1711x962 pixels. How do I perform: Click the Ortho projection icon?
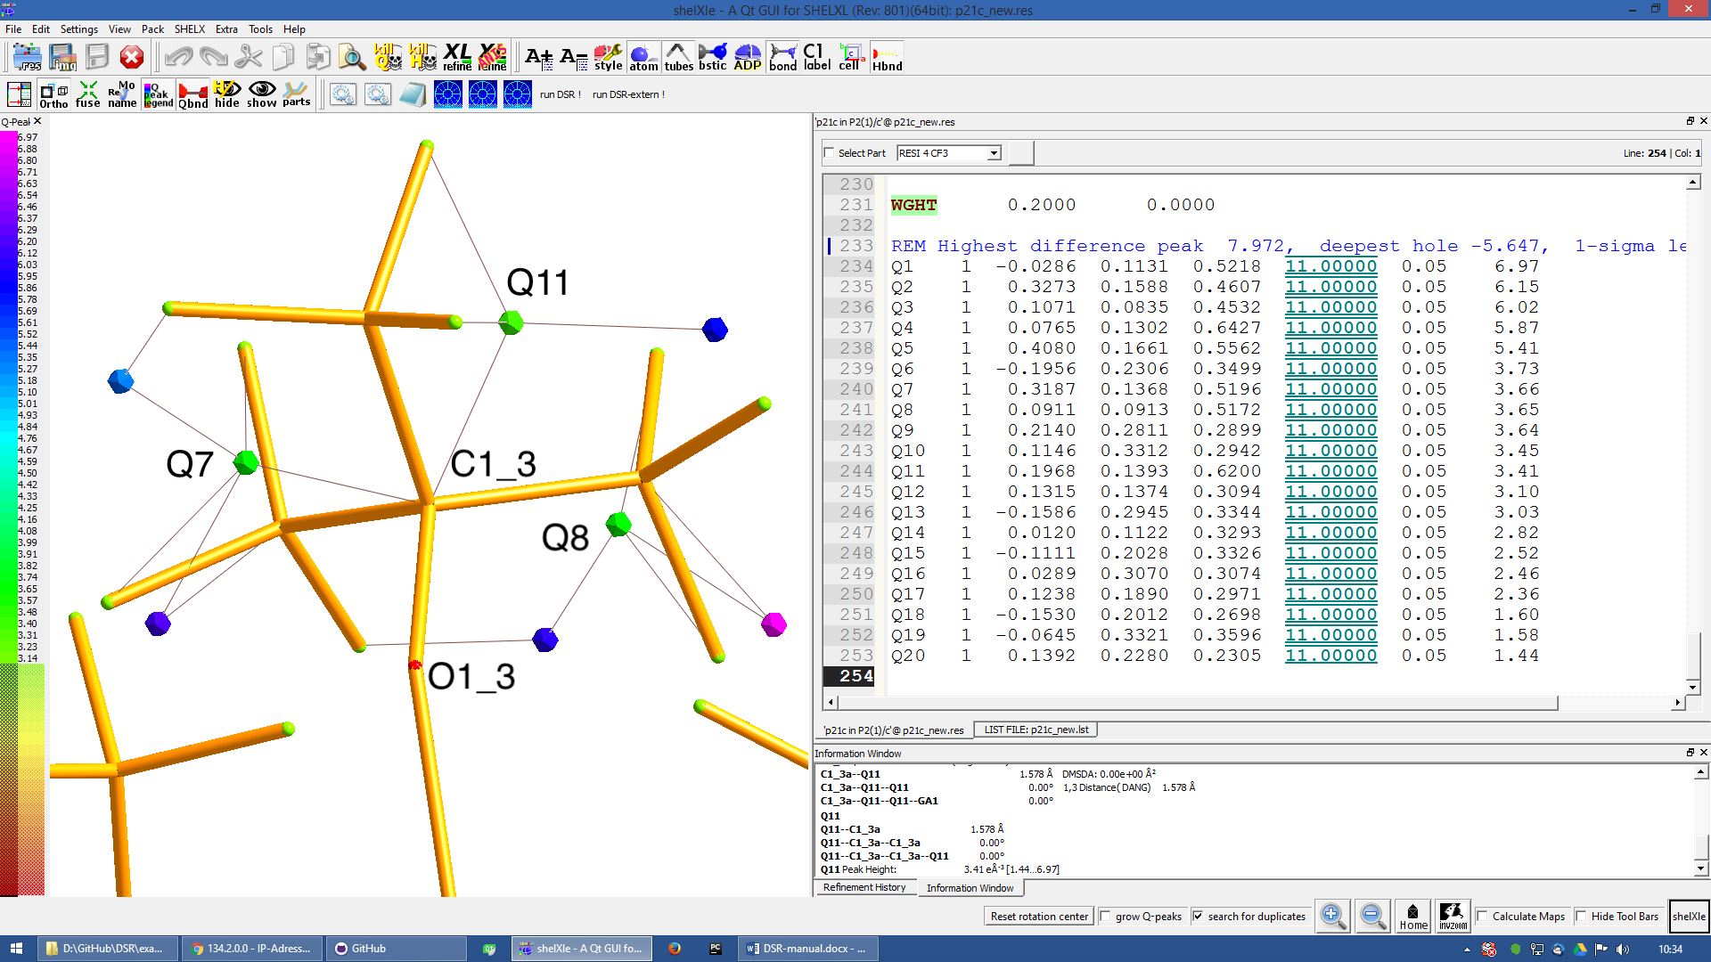(53, 94)
